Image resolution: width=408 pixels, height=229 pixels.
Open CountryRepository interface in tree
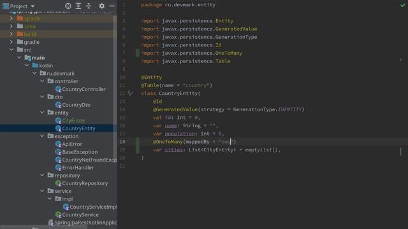pyautogui.click(x=85, y=183)
